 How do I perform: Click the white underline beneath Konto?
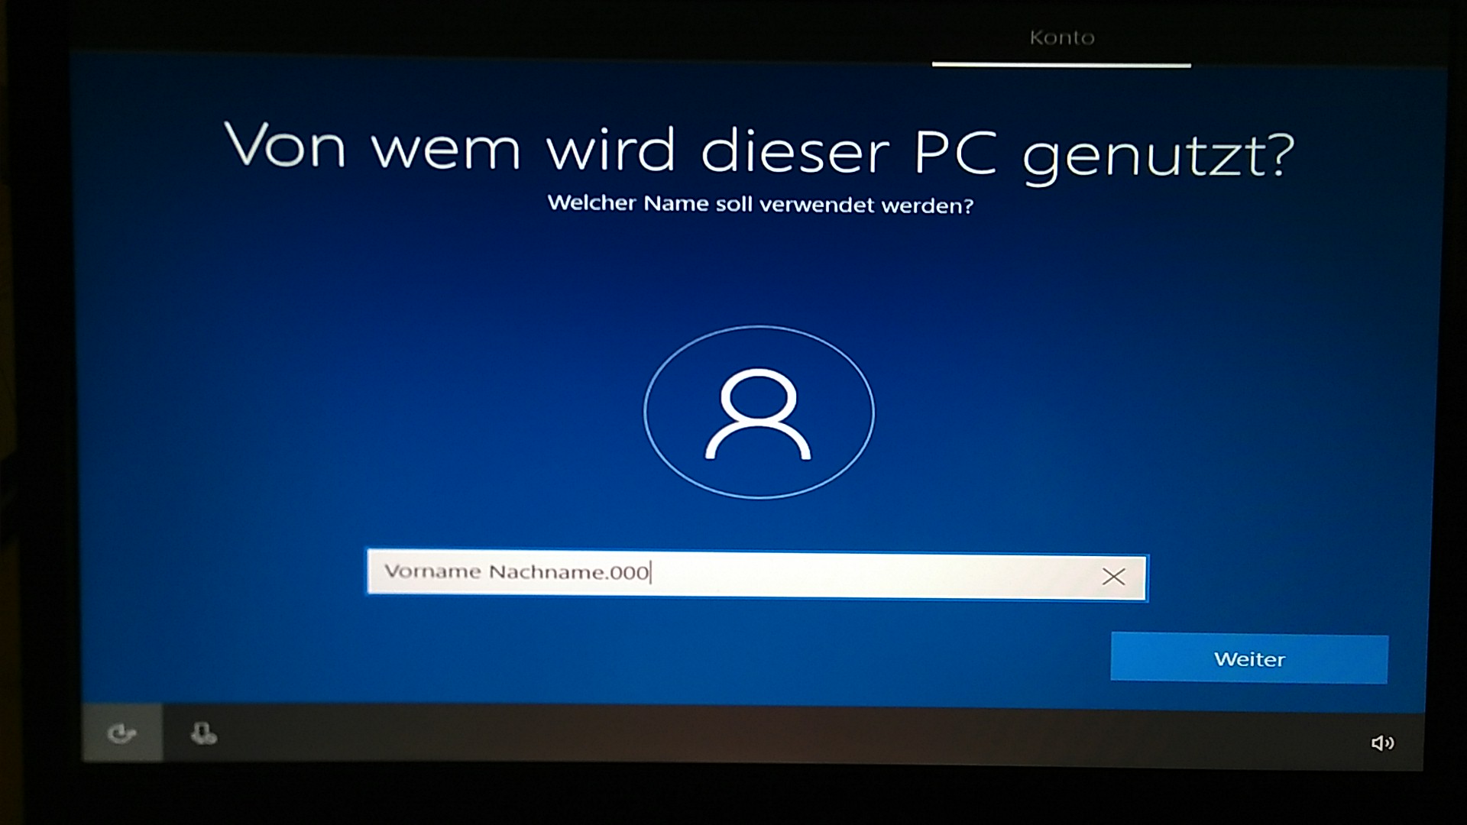coord(1061,65)
